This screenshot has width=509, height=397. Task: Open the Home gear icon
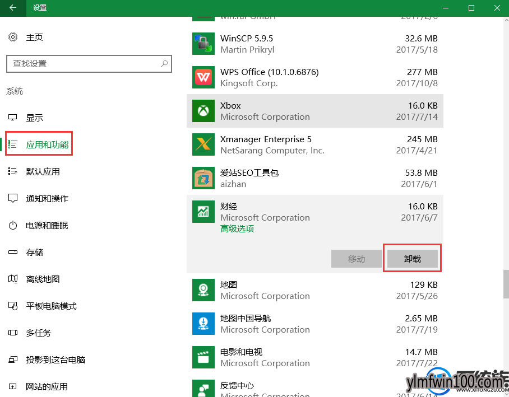click(13, 38)
